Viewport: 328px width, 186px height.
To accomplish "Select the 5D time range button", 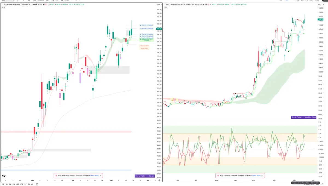I will [x=7, y=184].
